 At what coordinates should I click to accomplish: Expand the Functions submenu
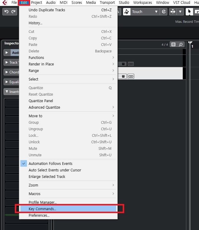(68, 57)
